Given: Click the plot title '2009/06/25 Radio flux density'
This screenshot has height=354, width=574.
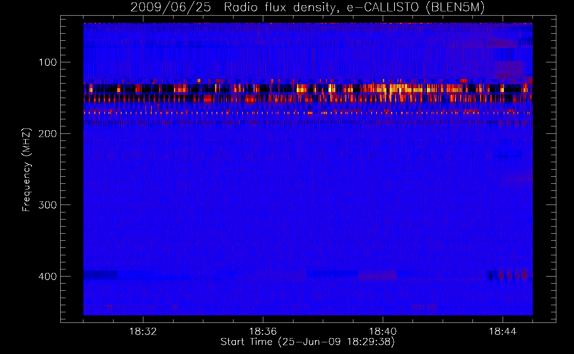Looking at the screenshot, I should tap(308, 7).
